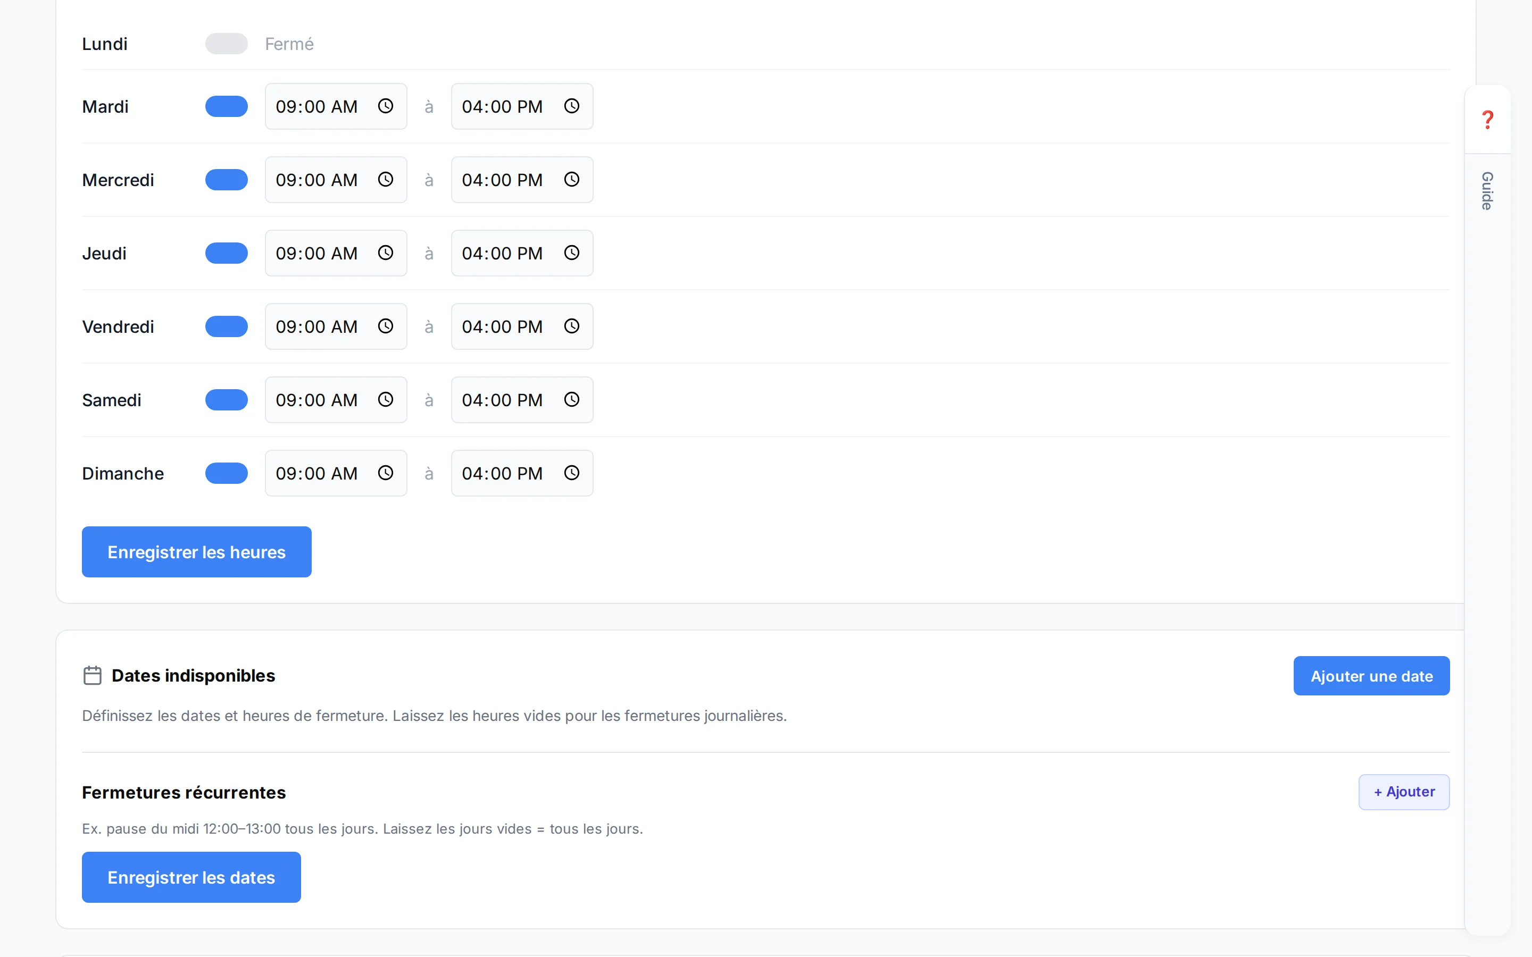Edit Samedi 09:00 AM start time field
The image size is (1532, 957).
(336, 400)
